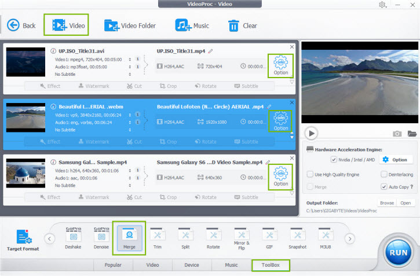Viewport: 420px width, 276px height.
Task: Select the M3U8 tool in the toolbox
Action: point(326,238)
